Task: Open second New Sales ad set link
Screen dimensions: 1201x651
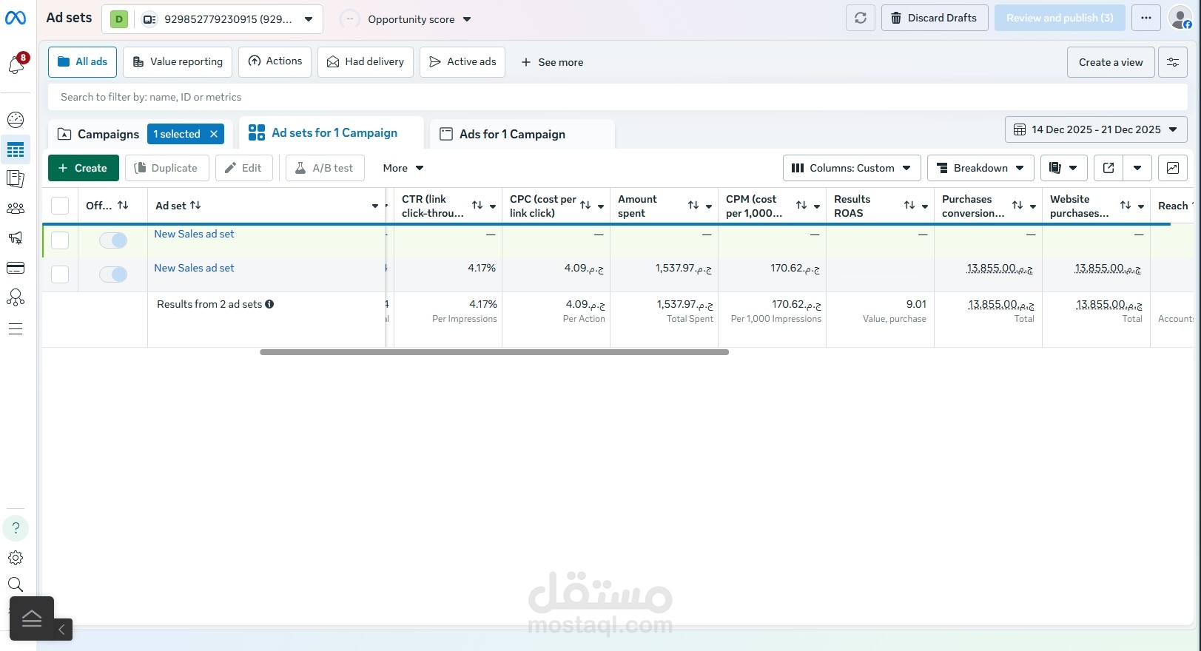Action: point(194,268)
